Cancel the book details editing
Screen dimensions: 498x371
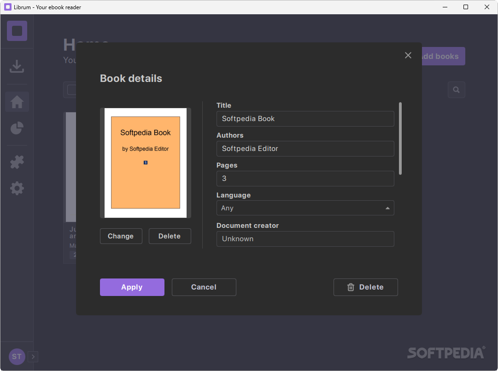click(x=204, y=287)
